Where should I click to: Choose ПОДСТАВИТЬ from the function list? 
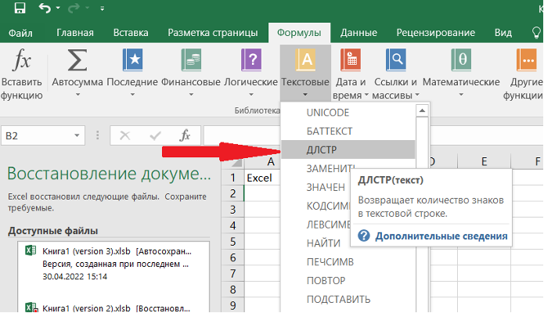click(x=348, y=300)
